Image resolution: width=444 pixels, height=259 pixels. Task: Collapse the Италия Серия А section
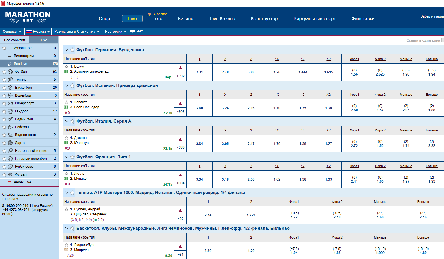[x=67, y=121]
